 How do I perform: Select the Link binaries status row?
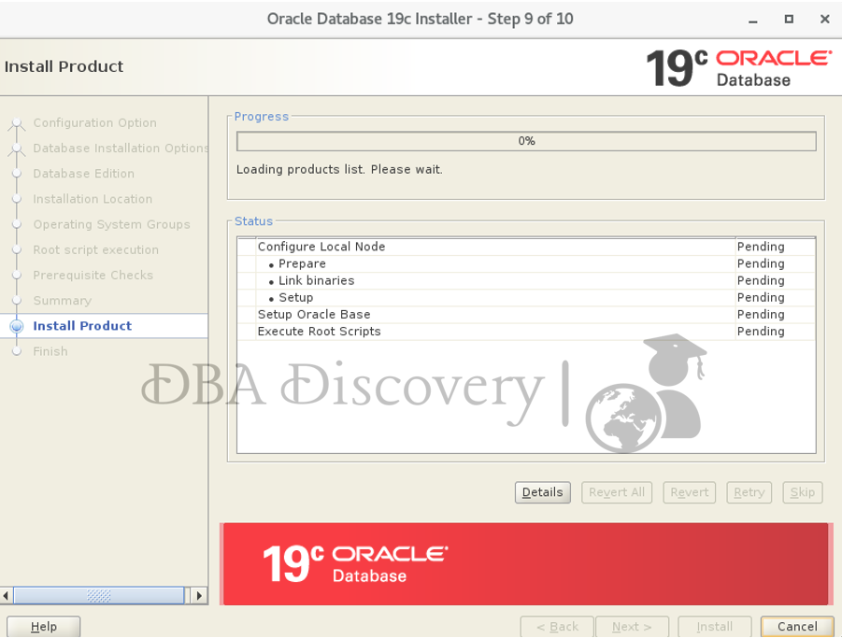pyautogui.click(x=316, y=280)
